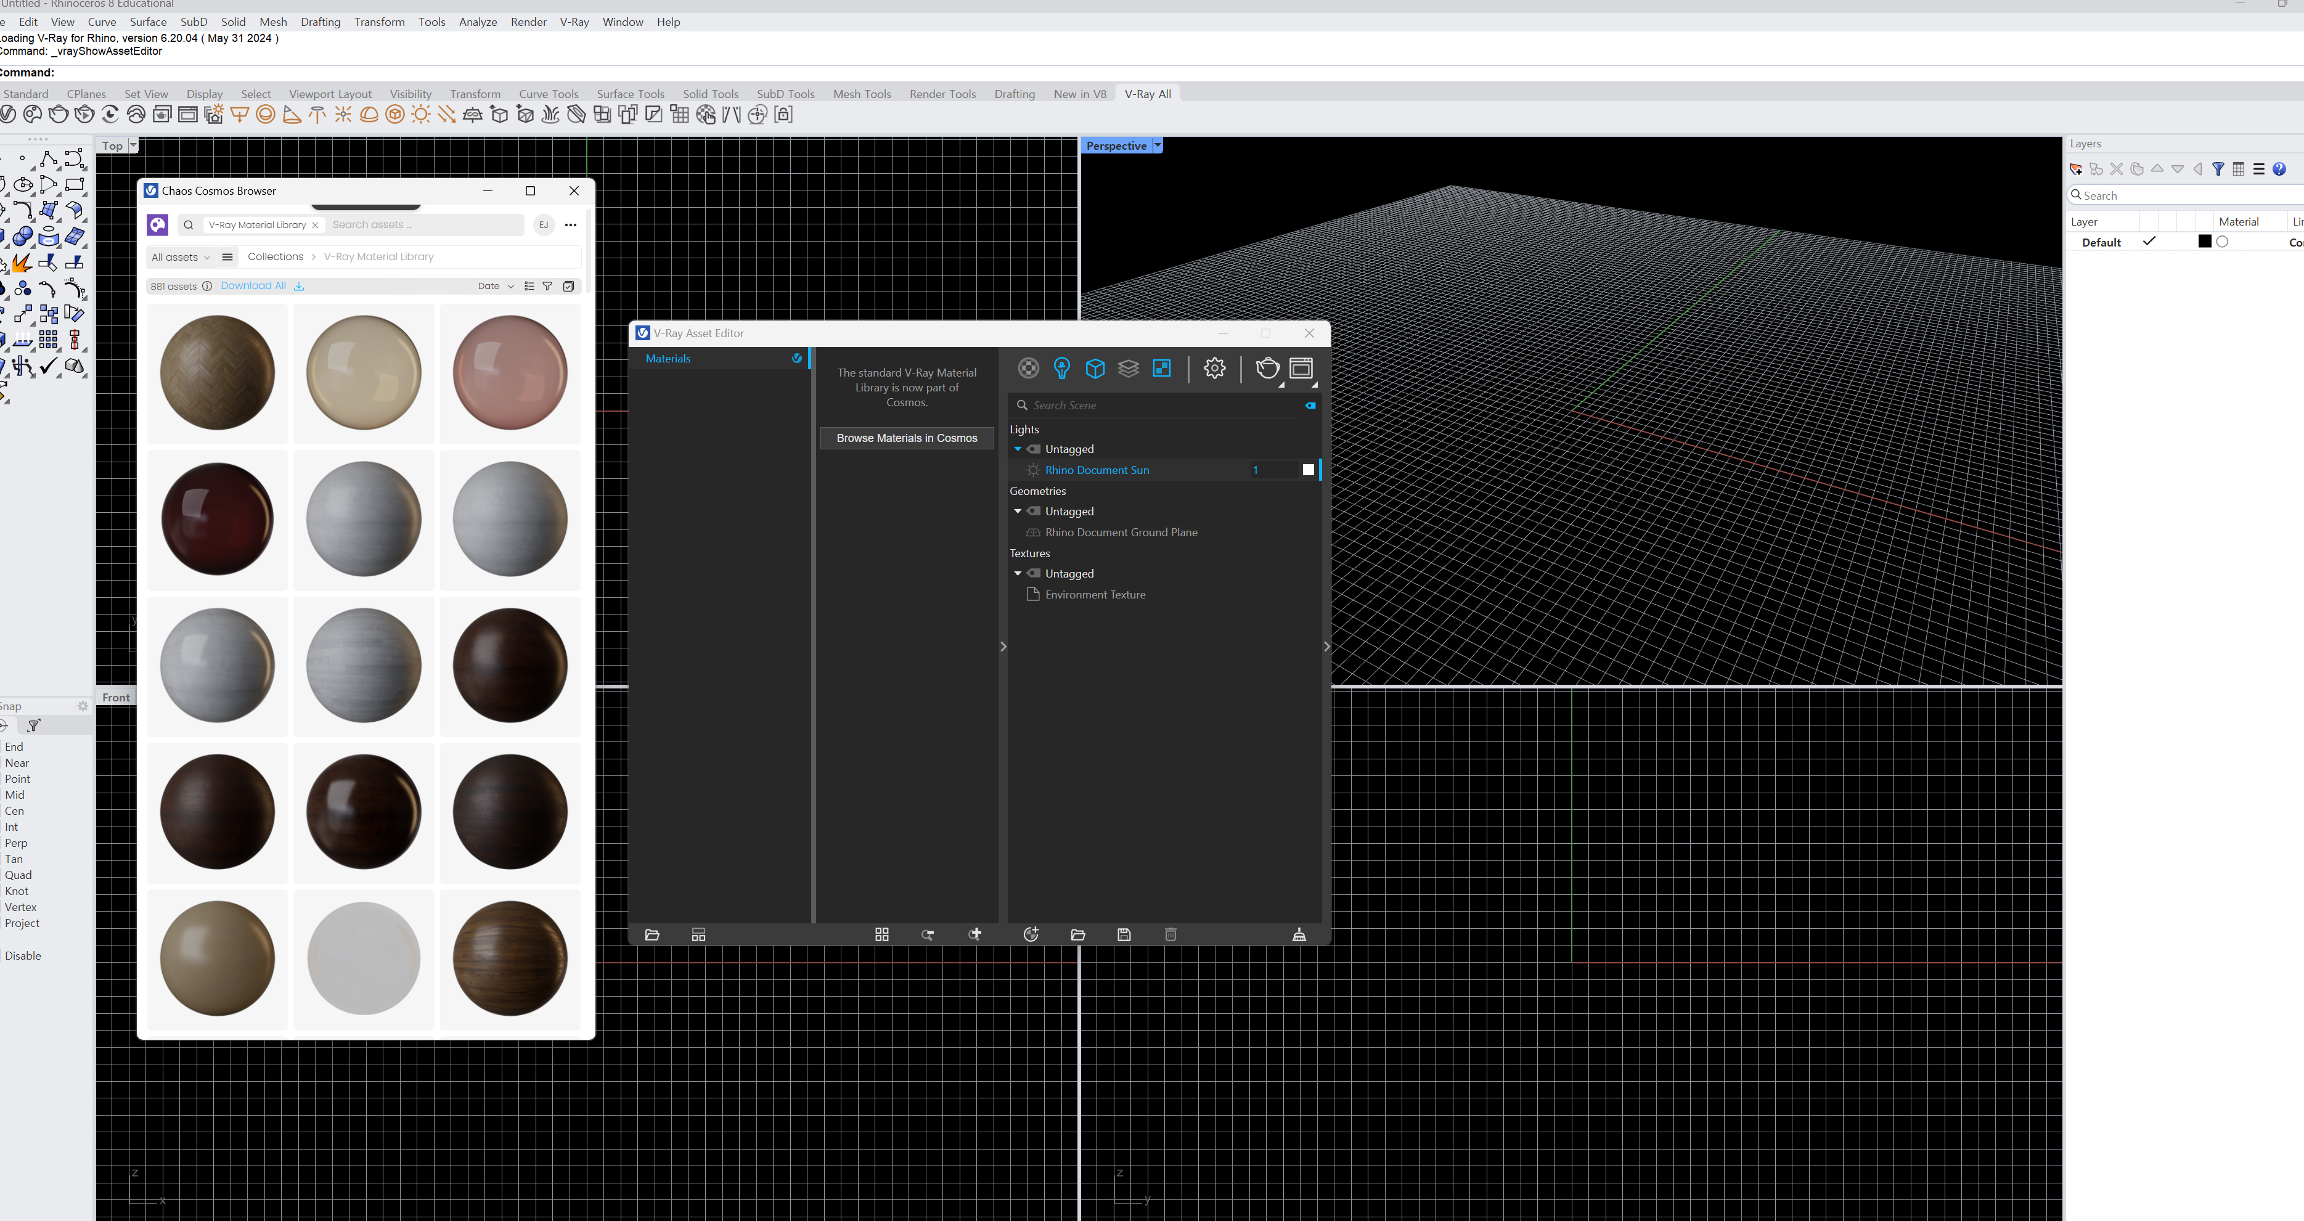Switch to Textures category in Asset Editor
The image size is (2304, 1221).
(1162, 369)
